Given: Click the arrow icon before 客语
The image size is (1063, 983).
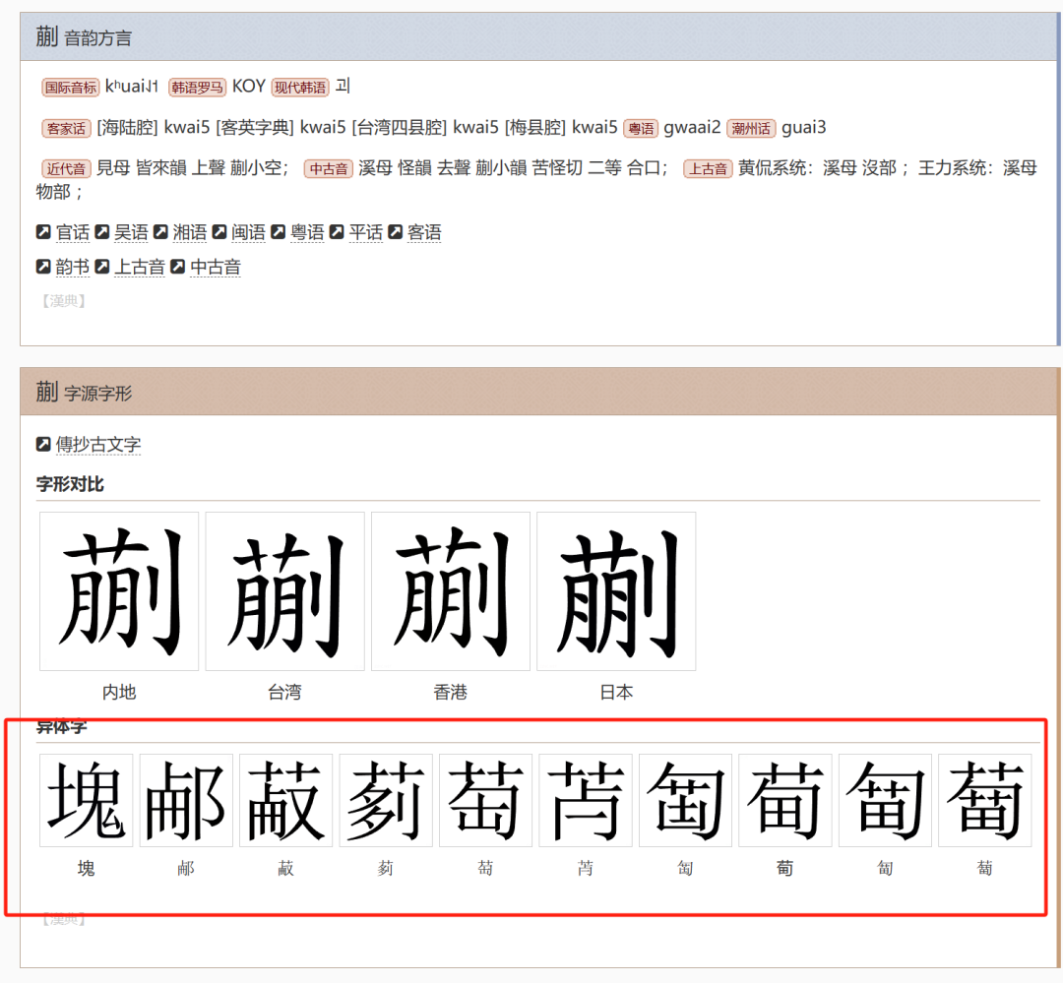Looking at the screenshot, I should tap(396, 232).
